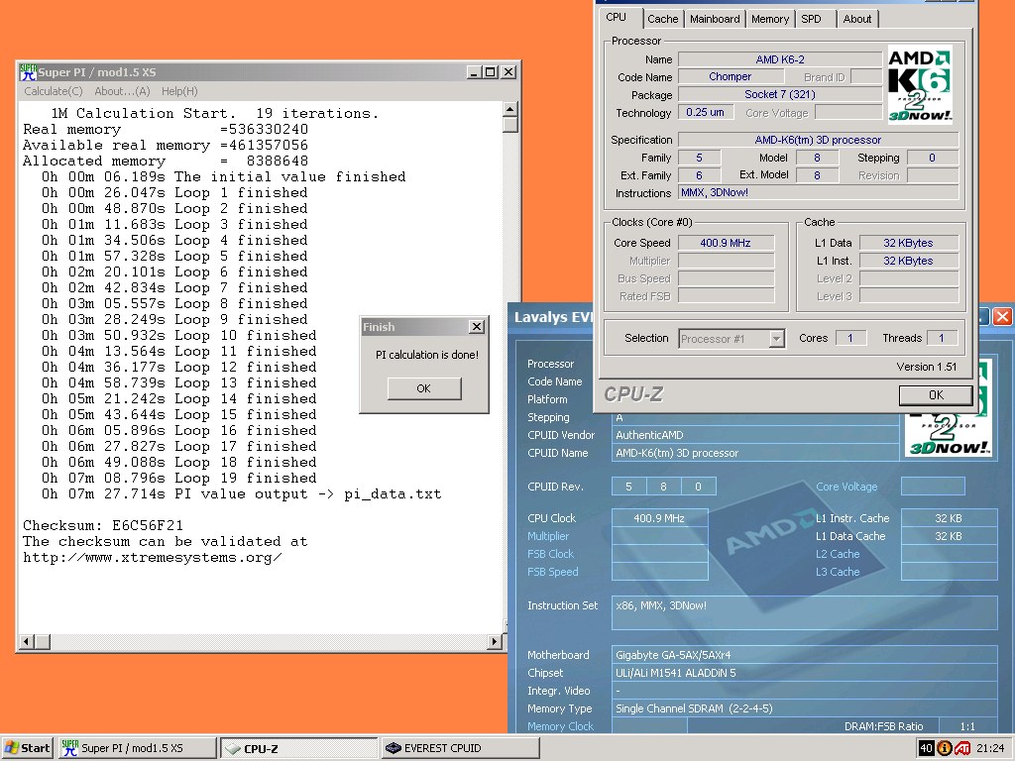Click the Checksum: E6C56F21 line
Viewport: 1015px width, 761px height.
(103, 525)
